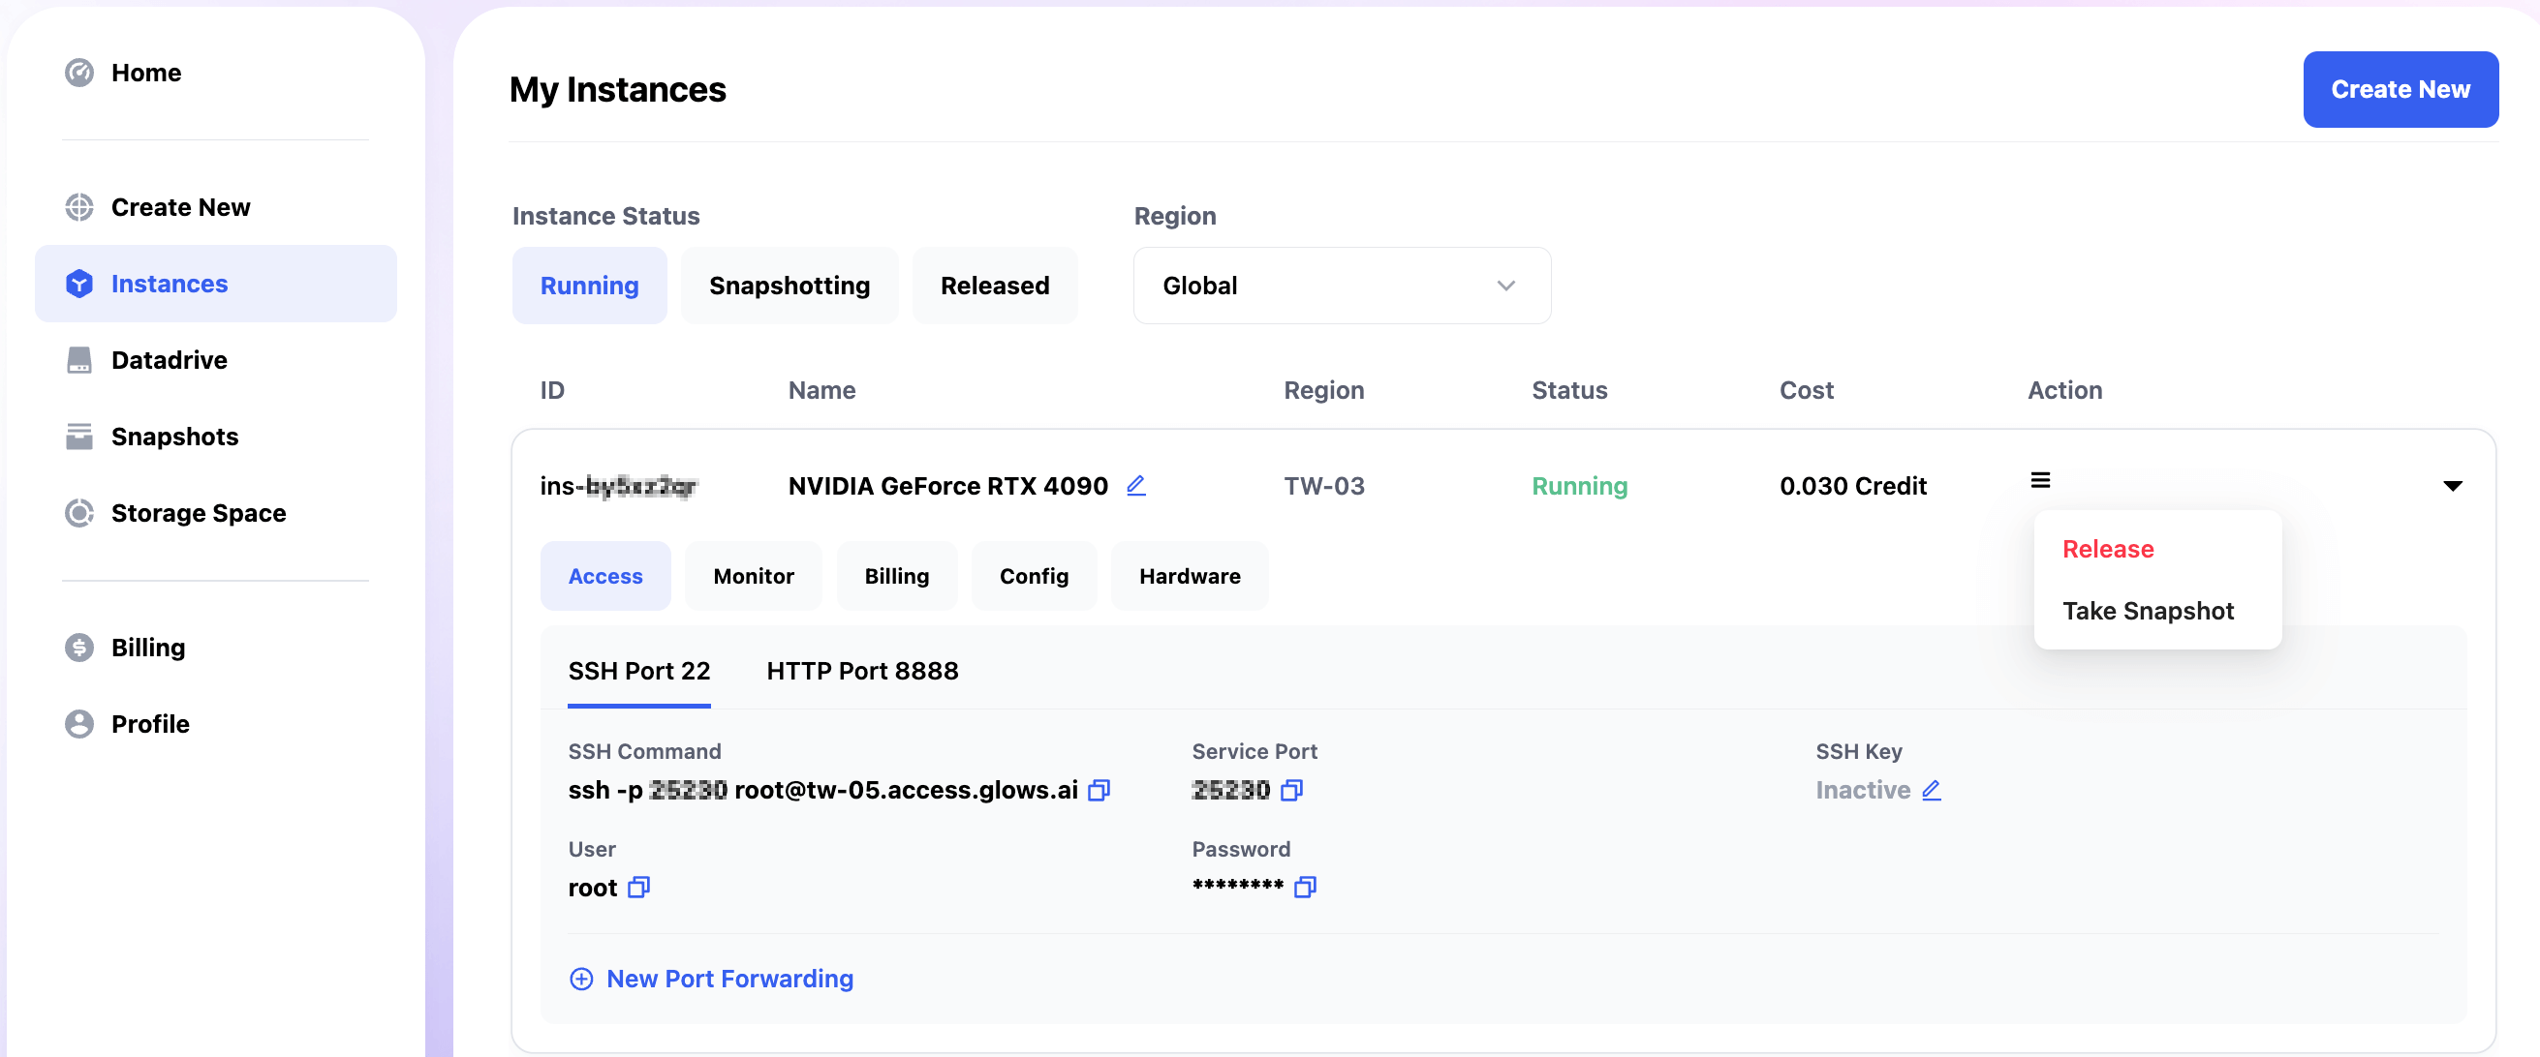2540x1057 pixels.
Task: Select the Running status filter
Action: point(589,286)
